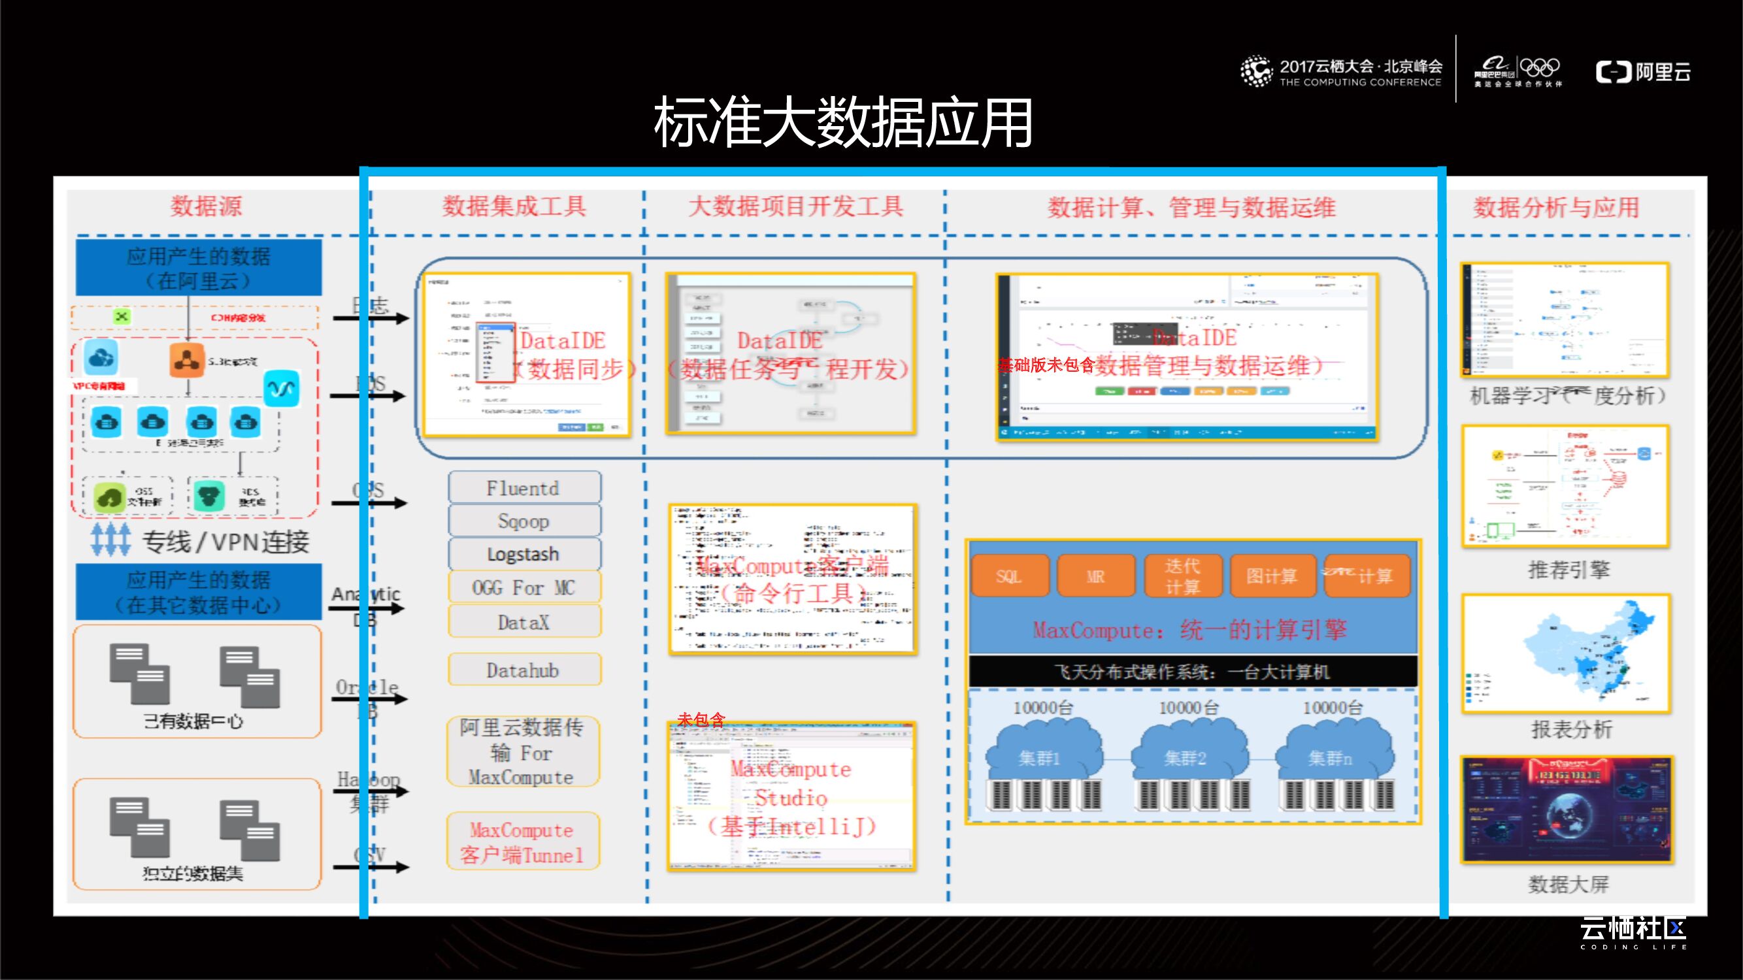
Task: Click the green OSS storage icon
Action: coord(110,498)
